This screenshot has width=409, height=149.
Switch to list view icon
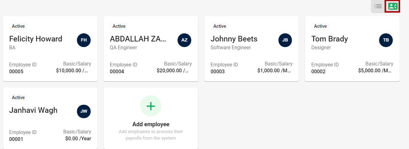click(x=378, y=6)
